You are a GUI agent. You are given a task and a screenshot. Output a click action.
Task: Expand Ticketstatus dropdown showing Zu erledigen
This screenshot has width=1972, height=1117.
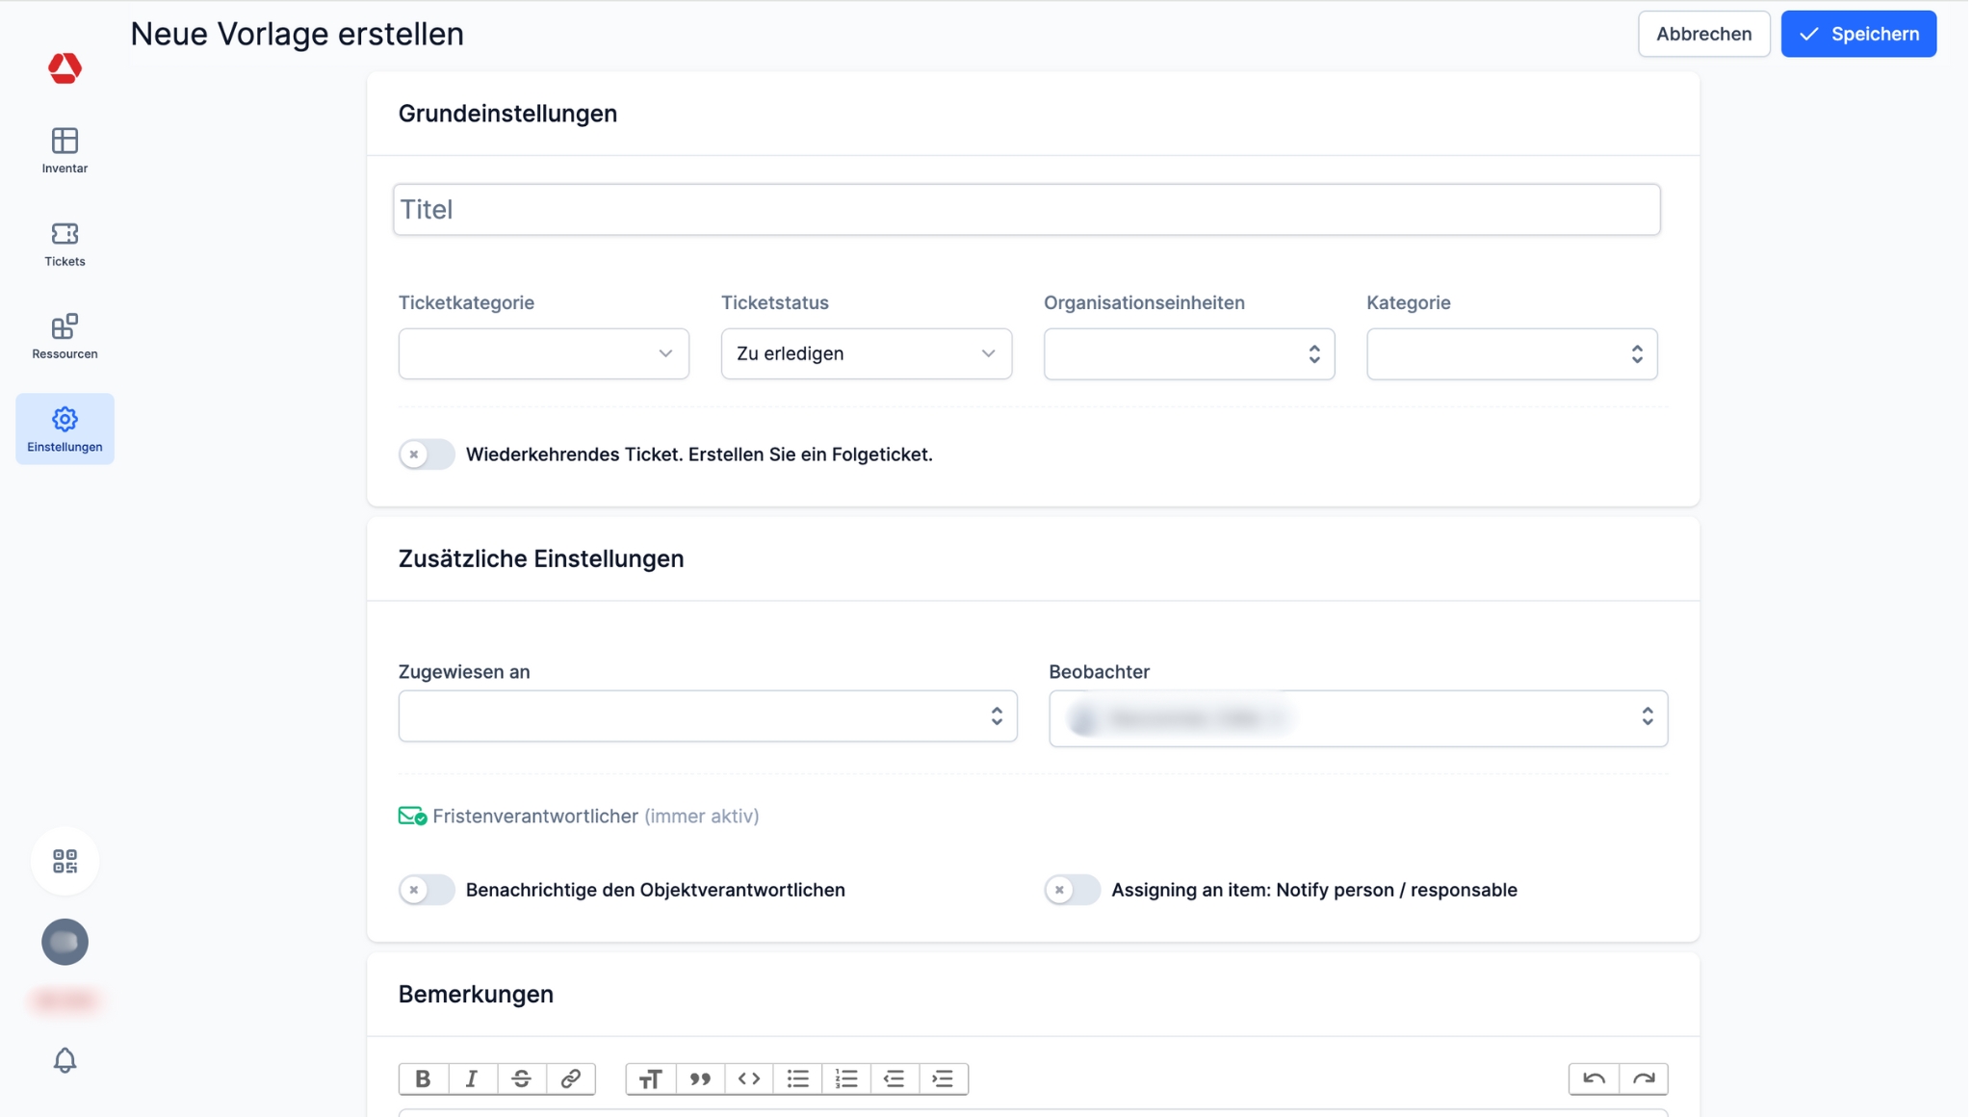click(x=866, y=353)
